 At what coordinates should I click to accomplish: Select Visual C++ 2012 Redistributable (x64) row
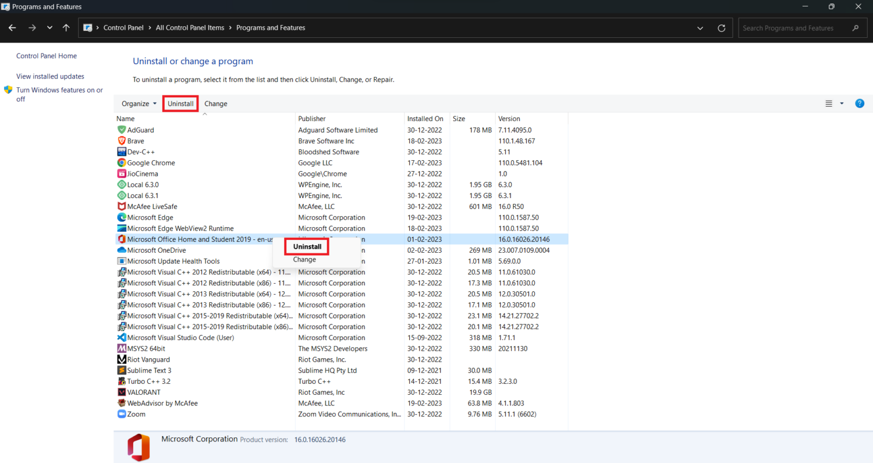coord(342,272)
